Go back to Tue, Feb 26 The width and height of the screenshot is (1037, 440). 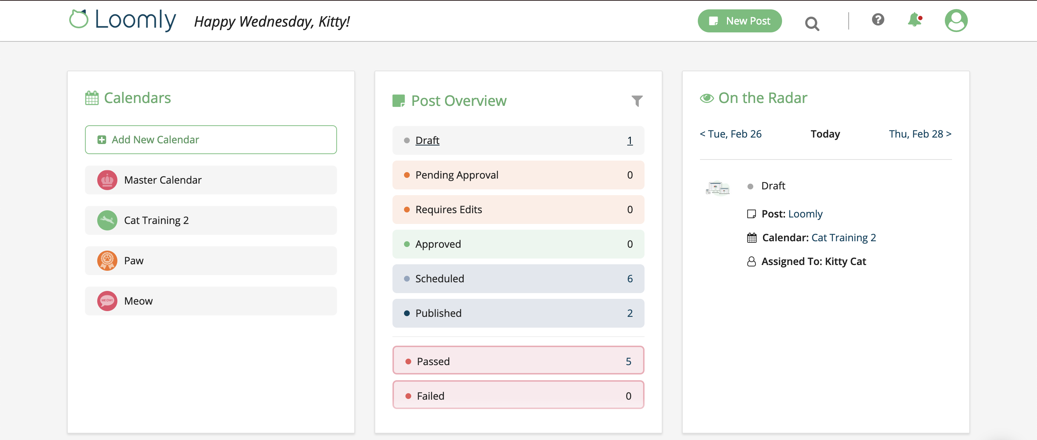click(x=731, y=134)
